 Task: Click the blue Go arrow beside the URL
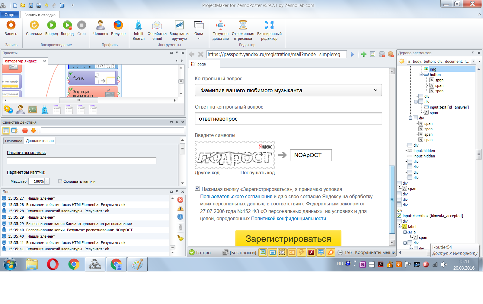coord(352,54)
